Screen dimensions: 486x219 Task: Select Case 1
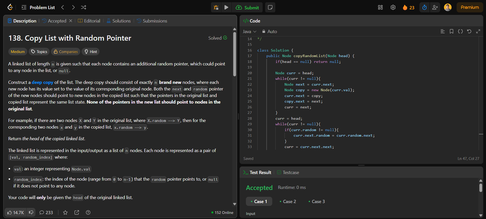259,201
